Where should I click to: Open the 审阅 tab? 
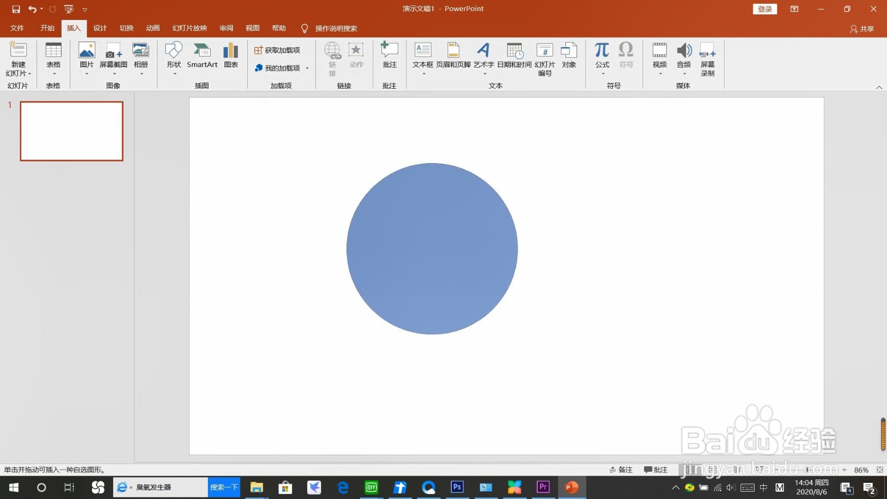point(226,28)
